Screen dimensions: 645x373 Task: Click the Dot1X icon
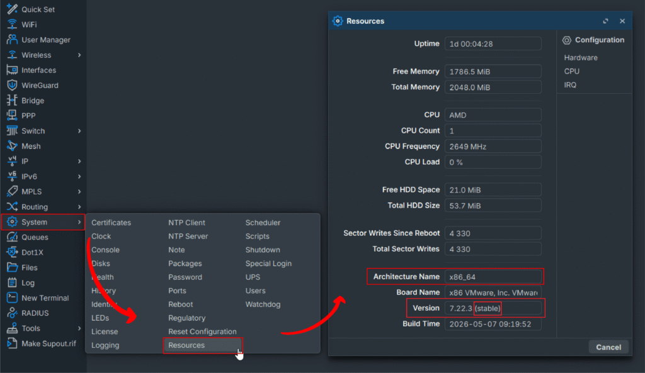[12, 252]
